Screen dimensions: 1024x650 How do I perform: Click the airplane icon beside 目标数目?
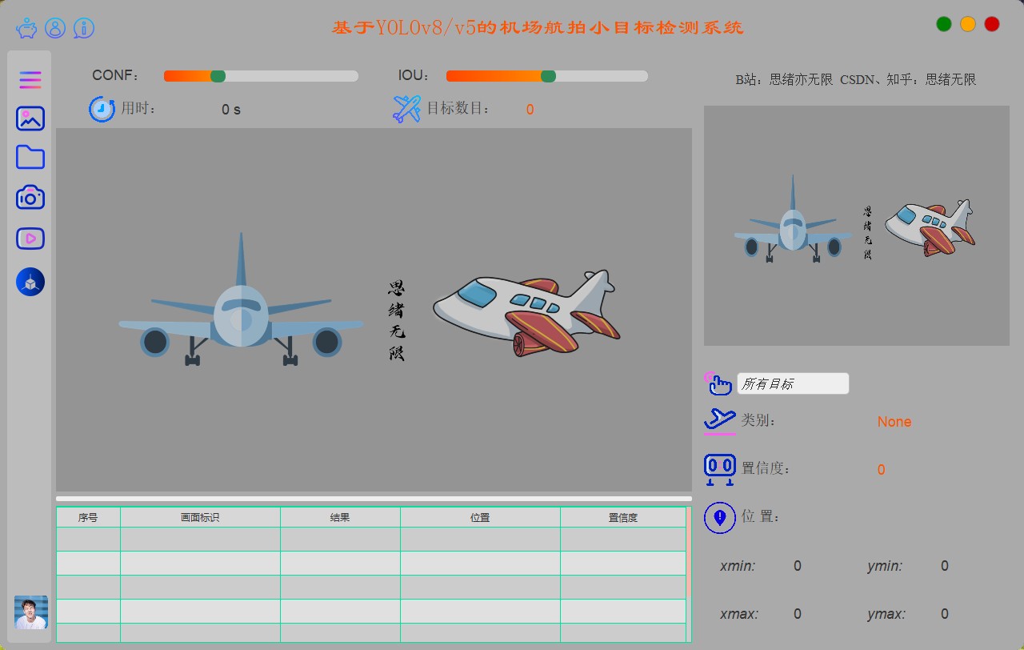[407, 109]
